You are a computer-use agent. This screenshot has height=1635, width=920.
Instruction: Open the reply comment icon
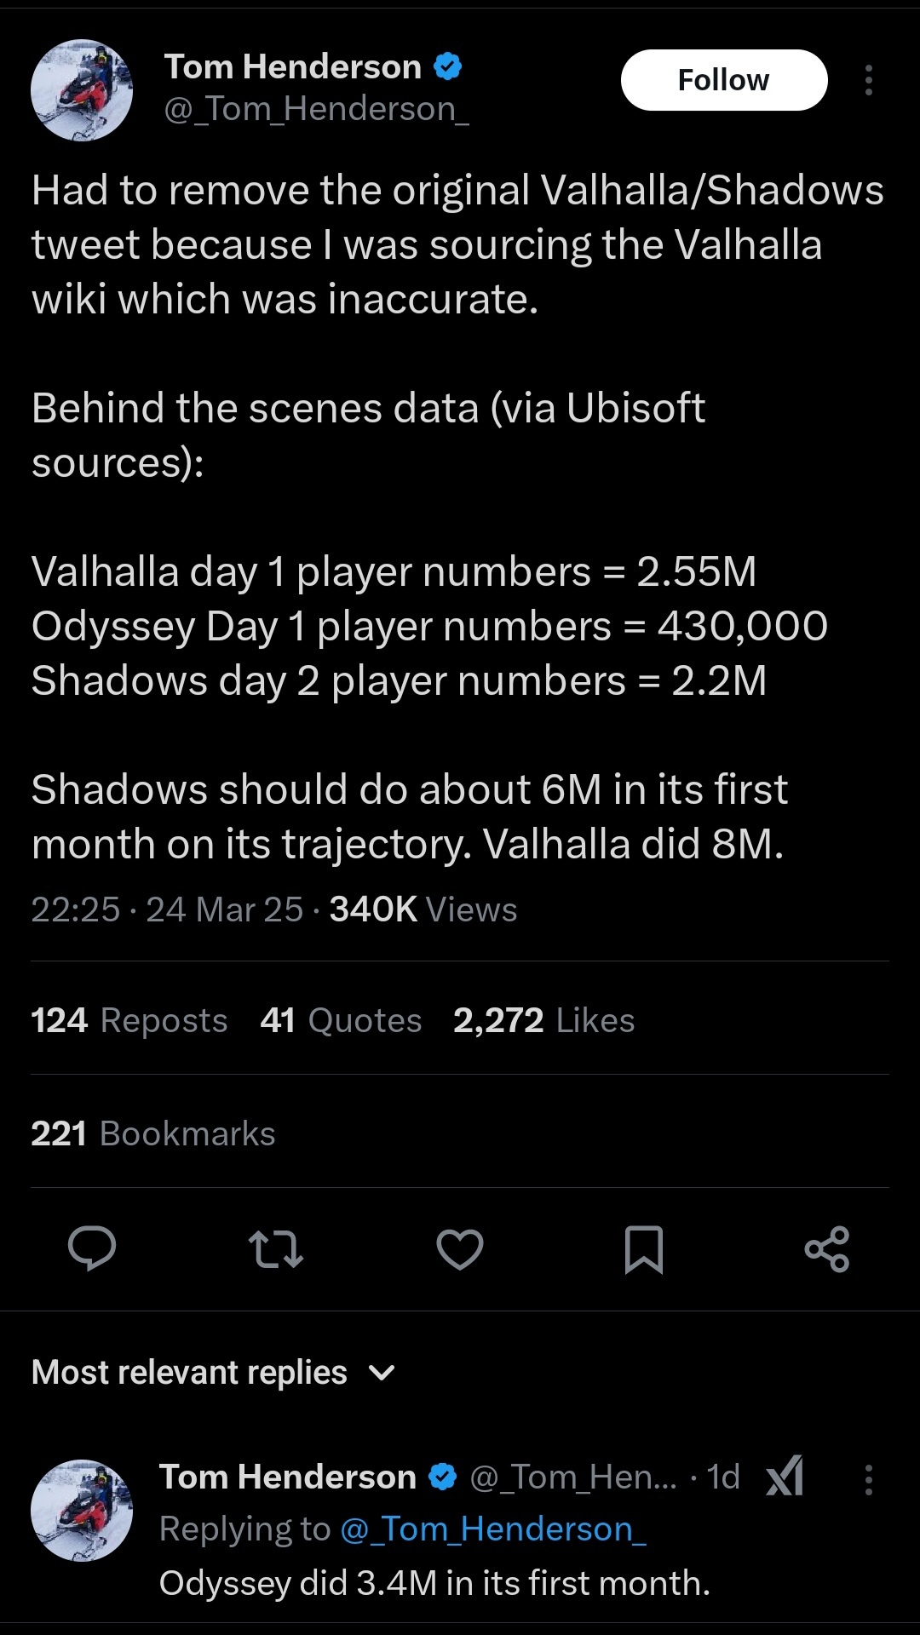(92, 1249)
